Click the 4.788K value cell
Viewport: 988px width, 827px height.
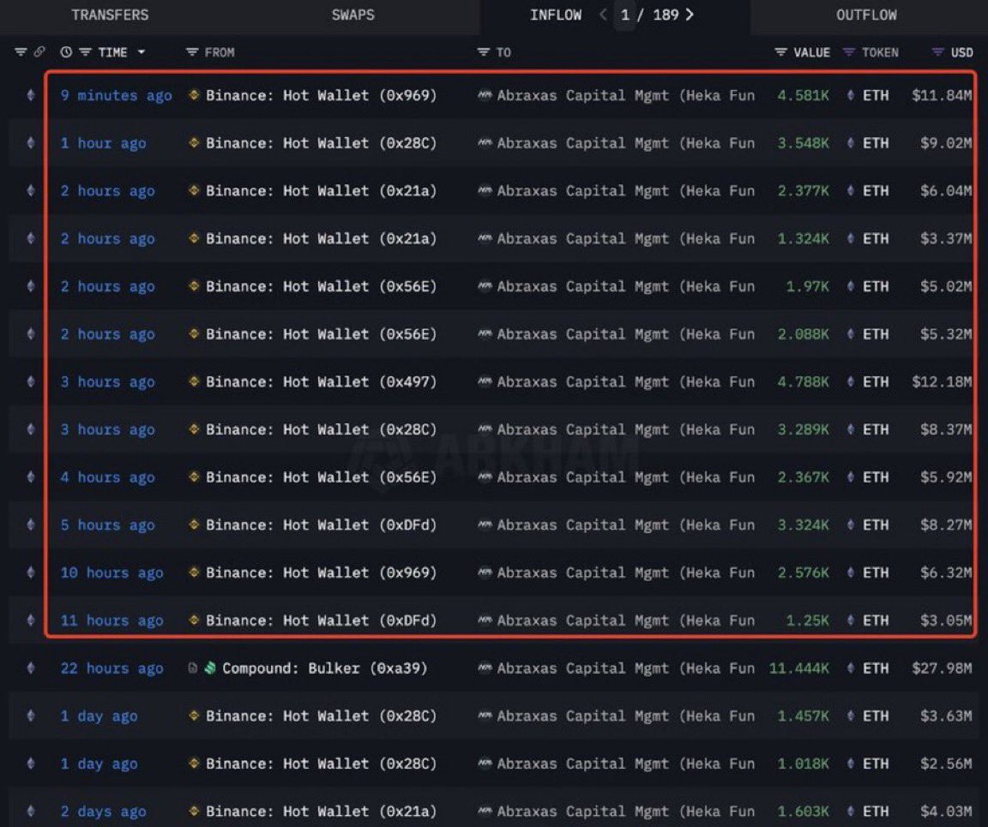[x=803, y=382]
